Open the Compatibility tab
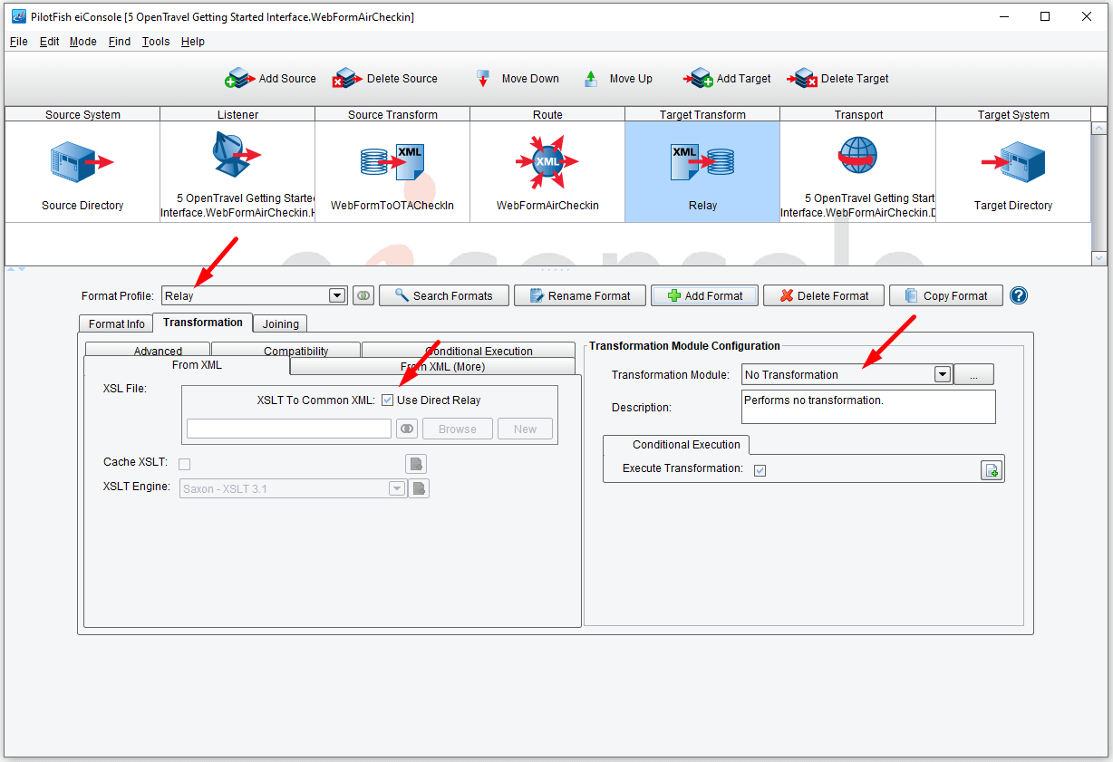Viewport: 1113px width, 762px height. tap(286, 350)
